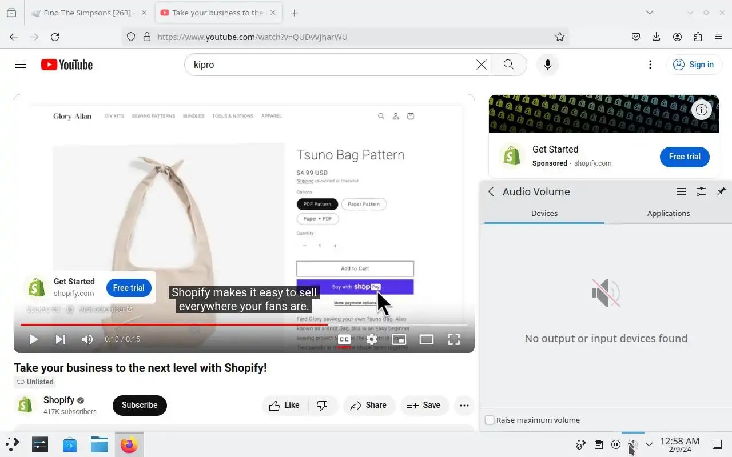Open more actions ellipsis below video
The width and height of the screenshot is (732, 457).
464,405
